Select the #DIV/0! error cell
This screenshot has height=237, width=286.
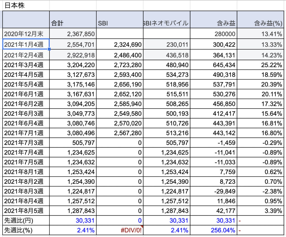click(x=120, y=230)
